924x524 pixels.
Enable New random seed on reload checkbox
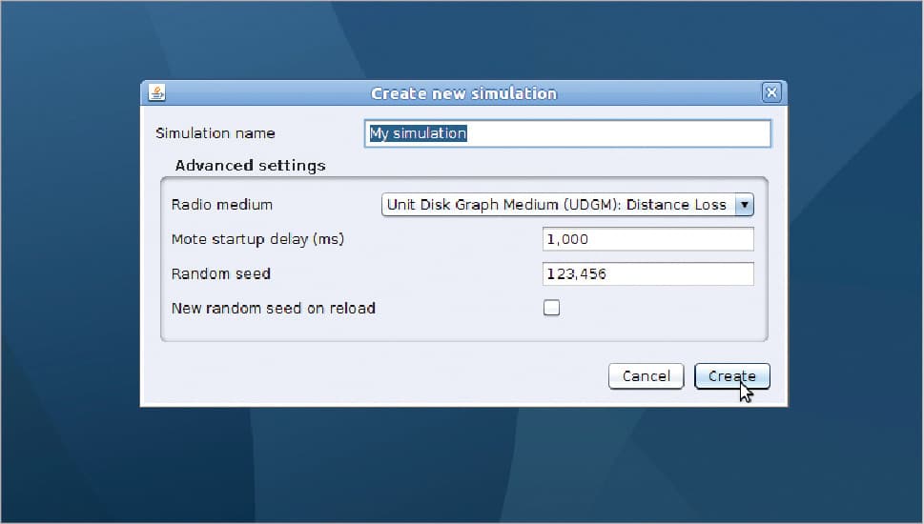coord(551,308)
